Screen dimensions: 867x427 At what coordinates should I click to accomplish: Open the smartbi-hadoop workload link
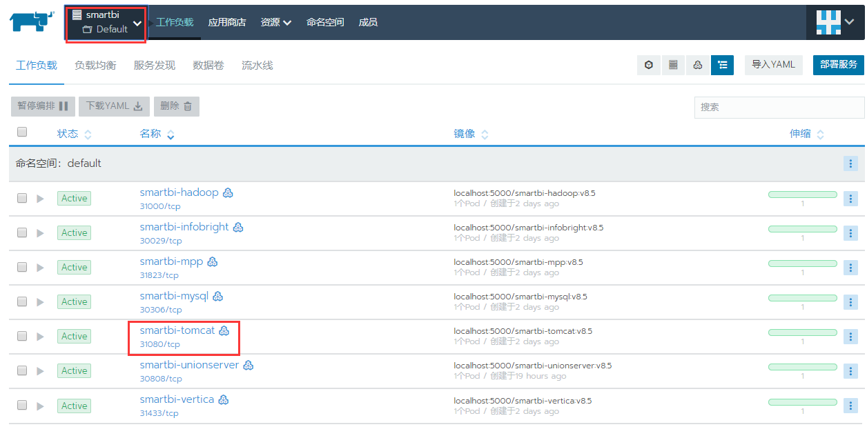coord(179,192)
